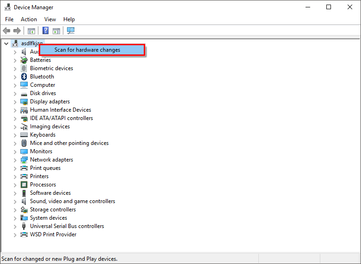
Task: Open the Action menu
Action: tap(29, 19)
